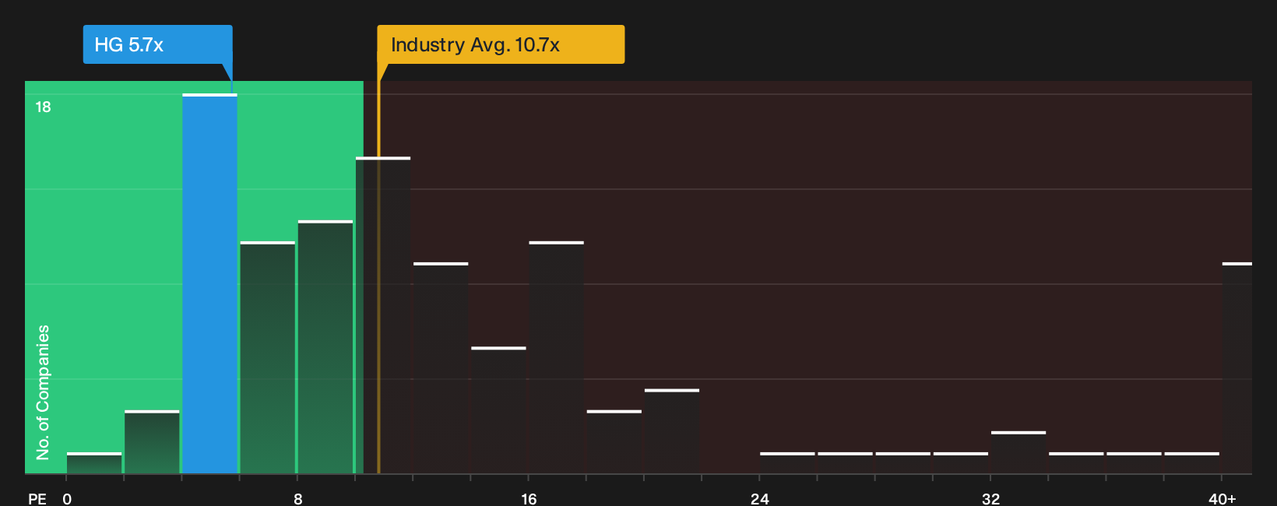
Task: Click the x-axis tick label 32
Action: click(x=990, y=498)
